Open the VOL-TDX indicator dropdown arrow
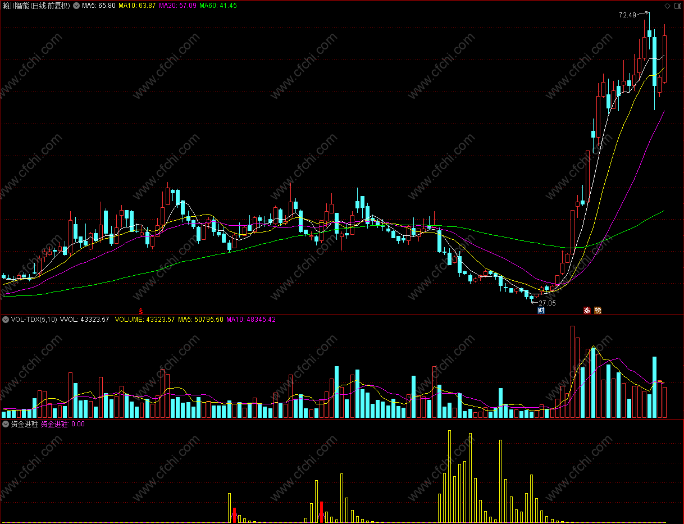684x524 pixels. pos(6,320)
